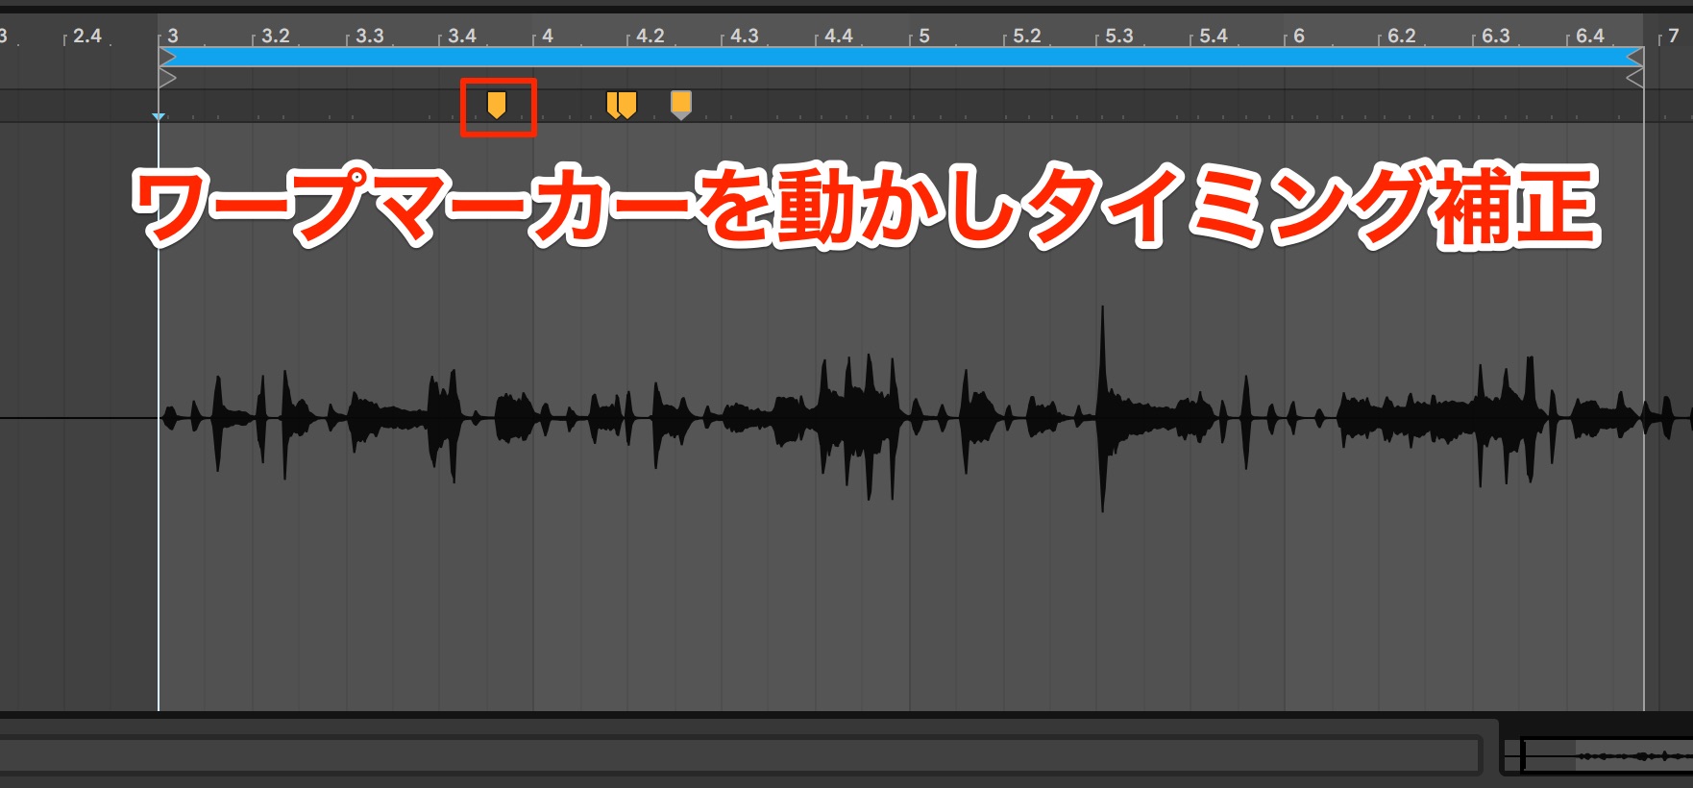Click ruler label 5.3
The width and height of the screenshot is (1693, 788).
tap(1119, 36)
